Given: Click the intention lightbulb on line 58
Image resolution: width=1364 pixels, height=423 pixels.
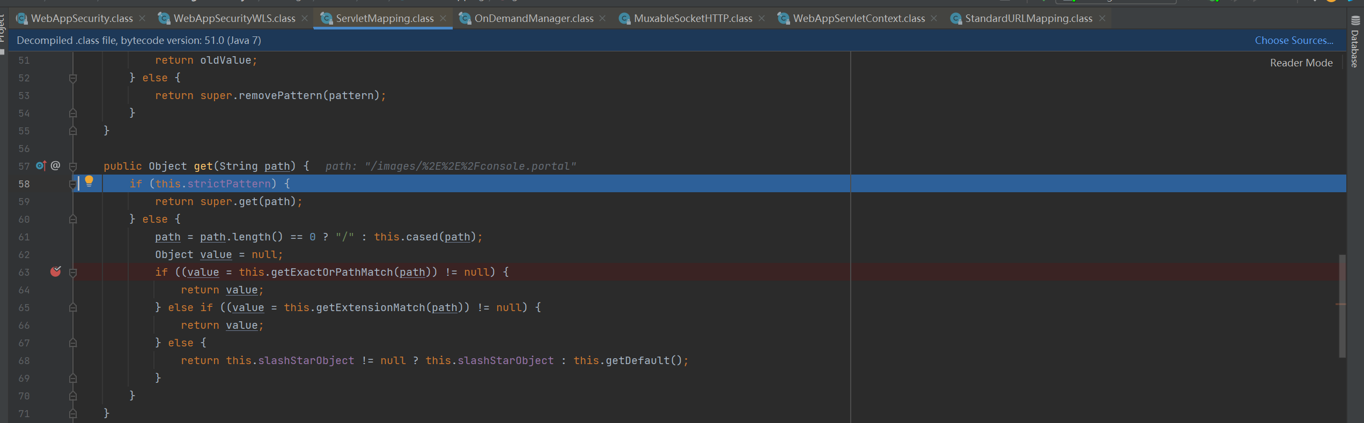Looking at the screenshot, I should 89,182.
